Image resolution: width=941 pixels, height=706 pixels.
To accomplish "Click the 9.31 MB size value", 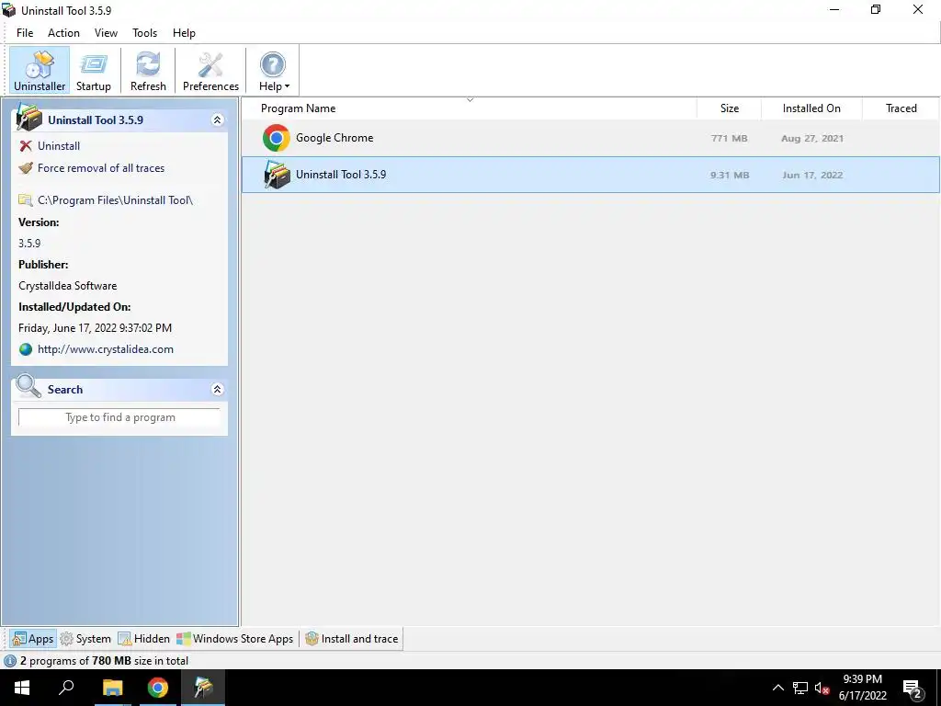I will (x=730, y=176).
